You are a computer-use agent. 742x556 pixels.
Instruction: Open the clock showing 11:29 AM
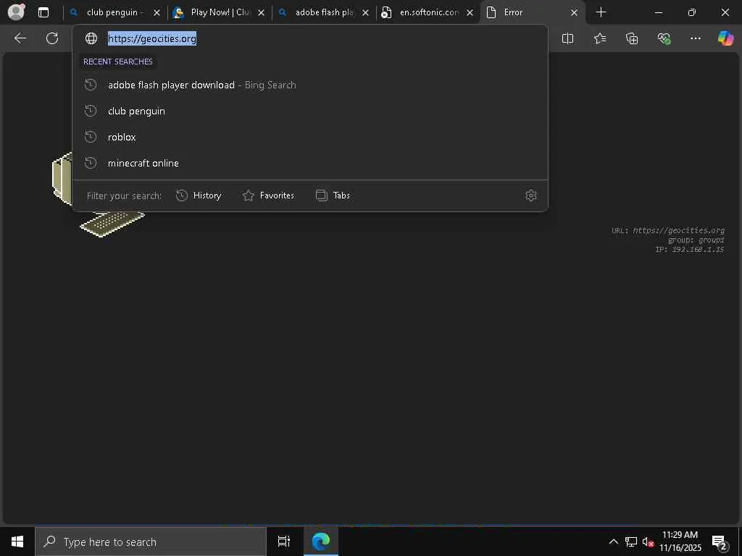(680, 542)
